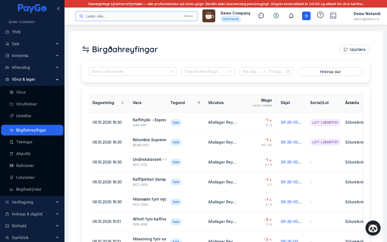The height and width of the screenshot is (242, 387).
Task: Focus the Leita í öllu search field
Action: point(137,16)
